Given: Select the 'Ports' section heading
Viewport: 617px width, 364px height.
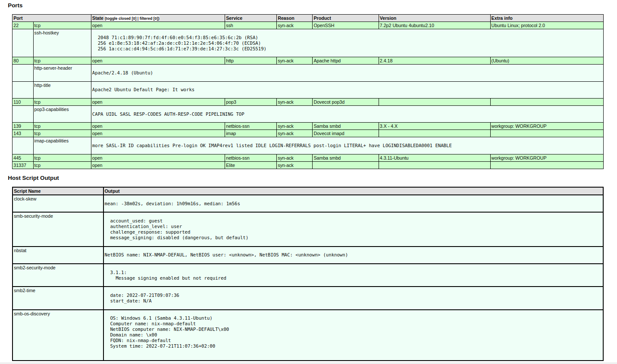Looking at the screenshot, I should pyautogui.click(x=15, y=6).
